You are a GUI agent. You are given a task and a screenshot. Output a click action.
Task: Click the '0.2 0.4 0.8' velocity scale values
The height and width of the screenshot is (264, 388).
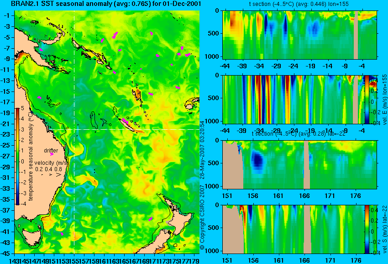click(48, 169)
